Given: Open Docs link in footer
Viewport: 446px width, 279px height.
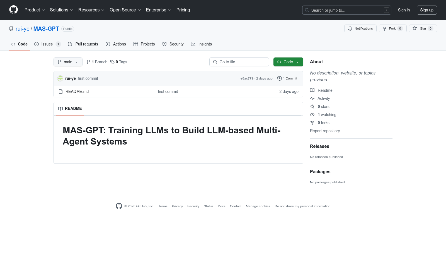Looking at the screenshot, I should [222, 206].
